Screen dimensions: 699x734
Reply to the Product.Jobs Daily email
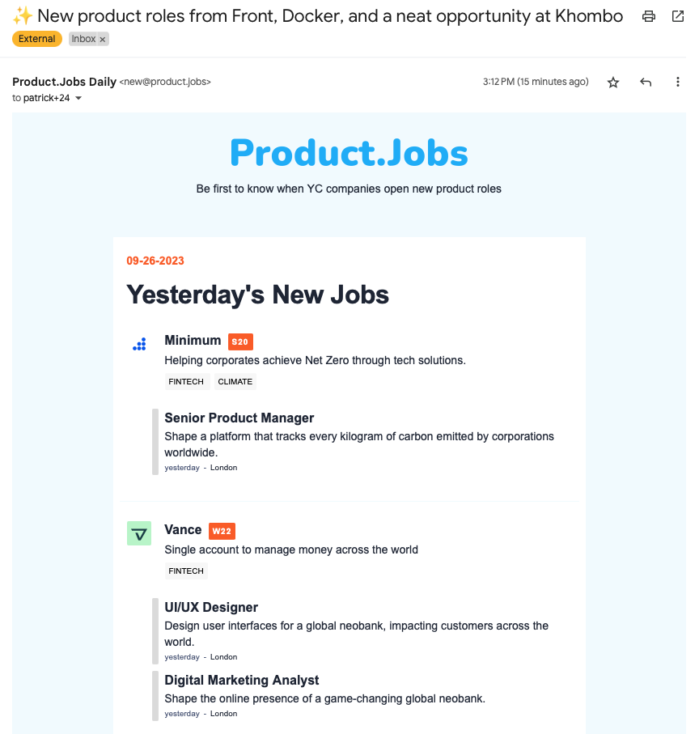[645, 82]
